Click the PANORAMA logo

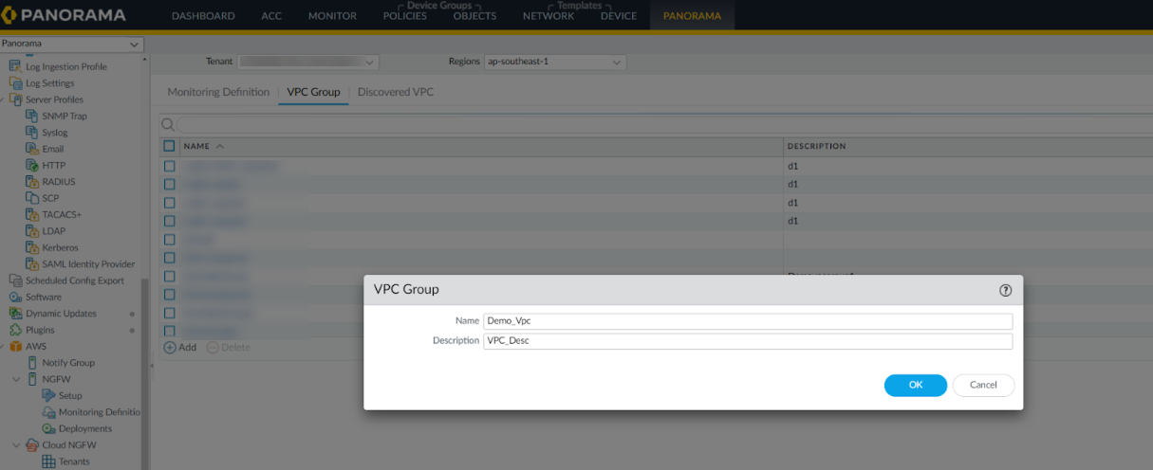coord(64,16)
